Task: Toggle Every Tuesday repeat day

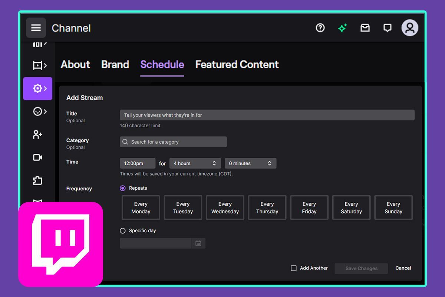Action: (x=183, y=208)
